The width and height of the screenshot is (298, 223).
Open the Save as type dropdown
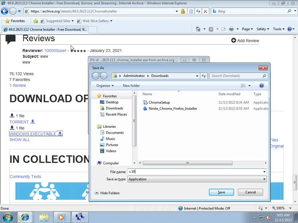click(264, 179)
